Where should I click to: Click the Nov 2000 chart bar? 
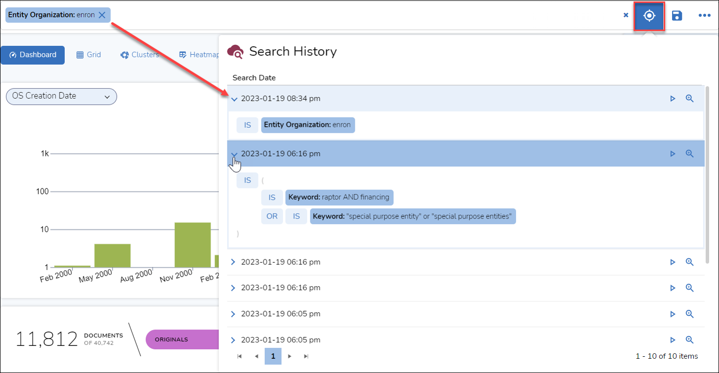pos(193,245)
